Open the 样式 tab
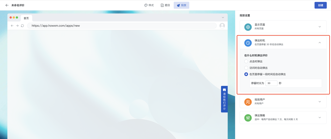The image size is (331, 139). pyautogui.click(x=149, y=5)
